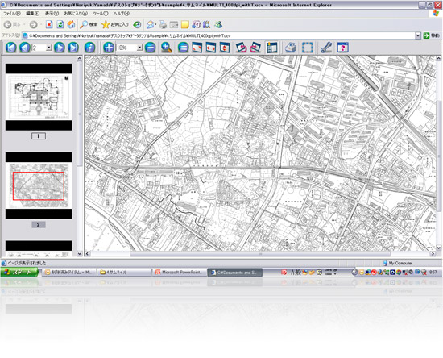Click the map scroll left arrow
The height and width of the screenshot is (358, 443).
pyautogui.click(x=88, y=254)
